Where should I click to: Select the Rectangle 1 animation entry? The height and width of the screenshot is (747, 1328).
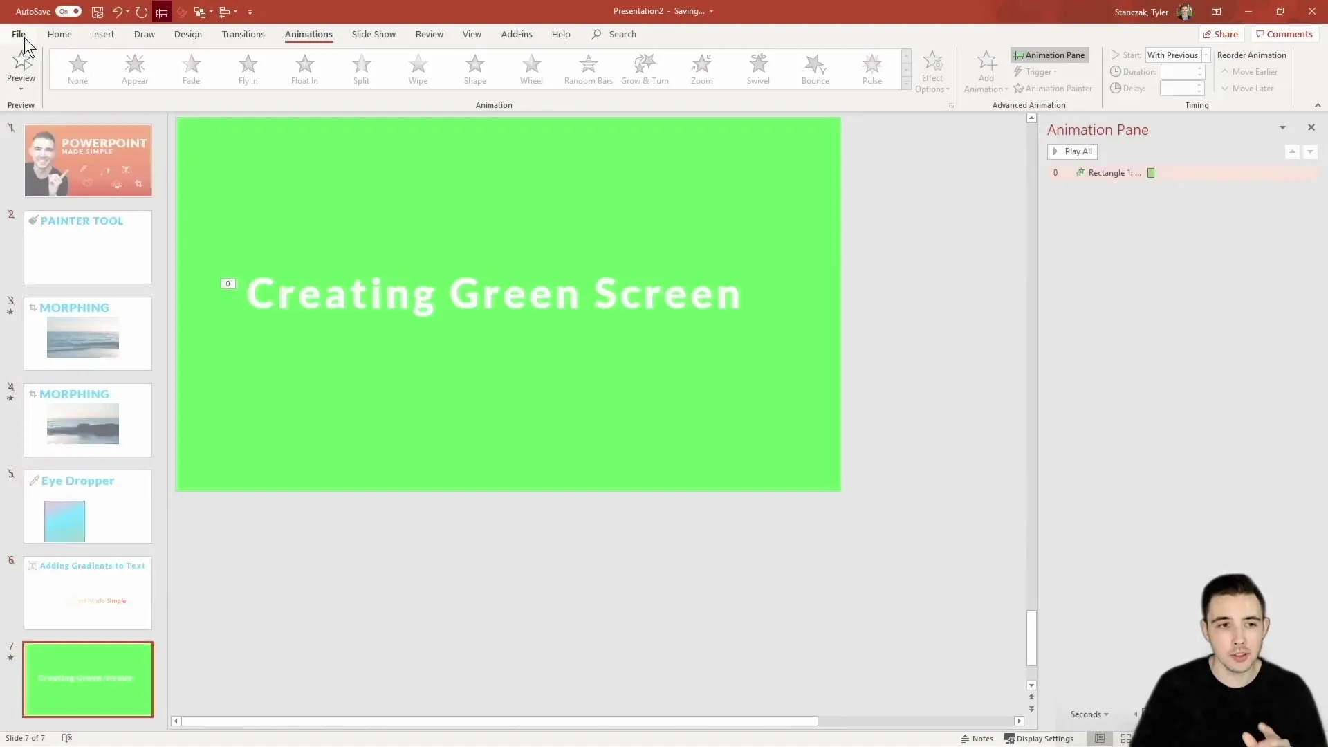tap(1182, 173)
